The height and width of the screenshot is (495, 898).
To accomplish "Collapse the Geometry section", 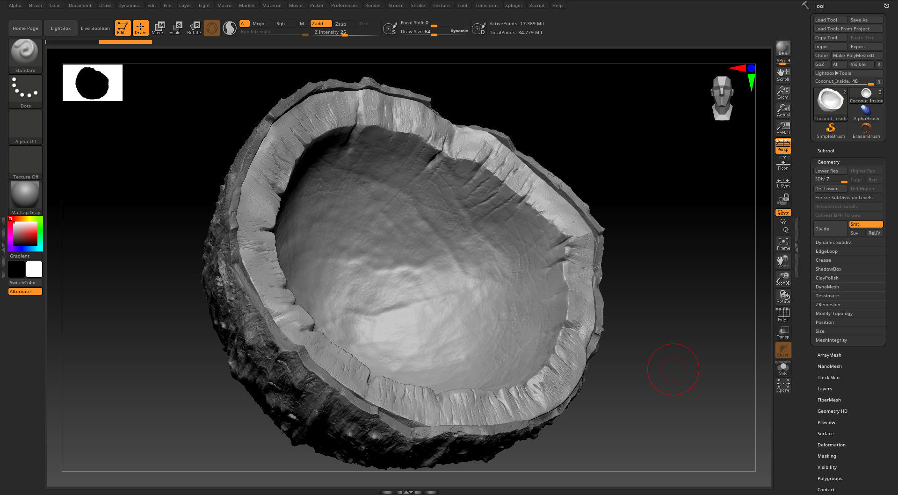I will pos(828,162).
